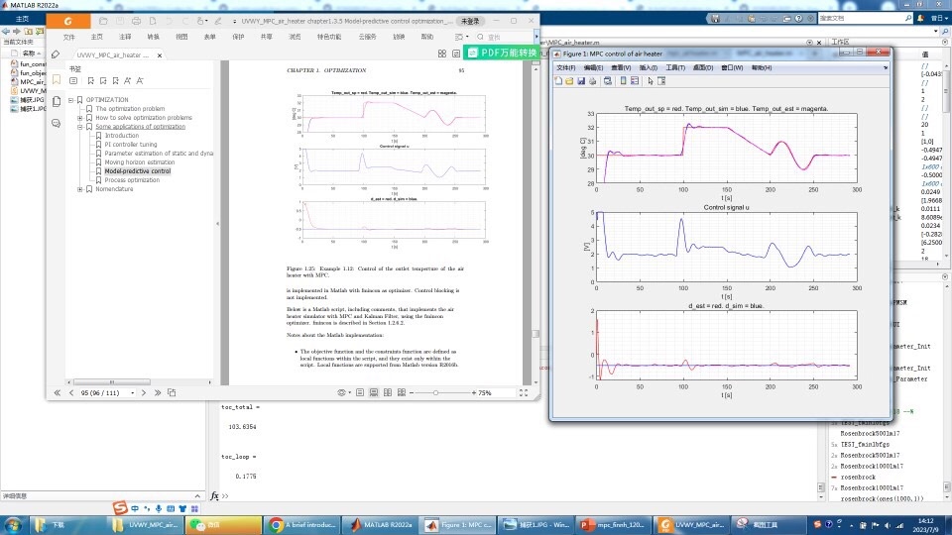
Task: Open PI controller tuning bookmark
Action: (131, 145)
